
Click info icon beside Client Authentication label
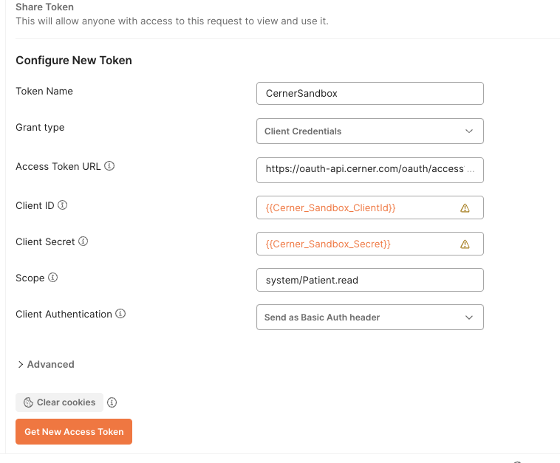pyautogui.click(x=120, y=314)
